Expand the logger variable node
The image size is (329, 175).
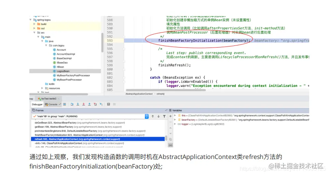click(175, 124)
